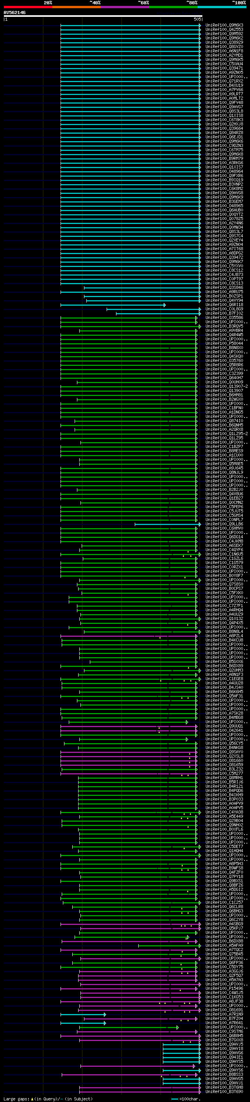Select the UniRef100_A7IT68 entry label

coord(224,249)
